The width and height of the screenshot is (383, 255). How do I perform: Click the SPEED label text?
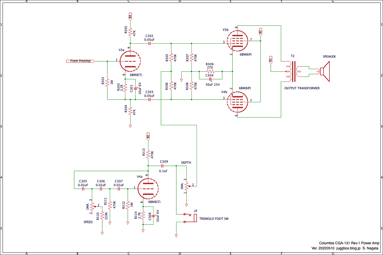coord(88,222)
